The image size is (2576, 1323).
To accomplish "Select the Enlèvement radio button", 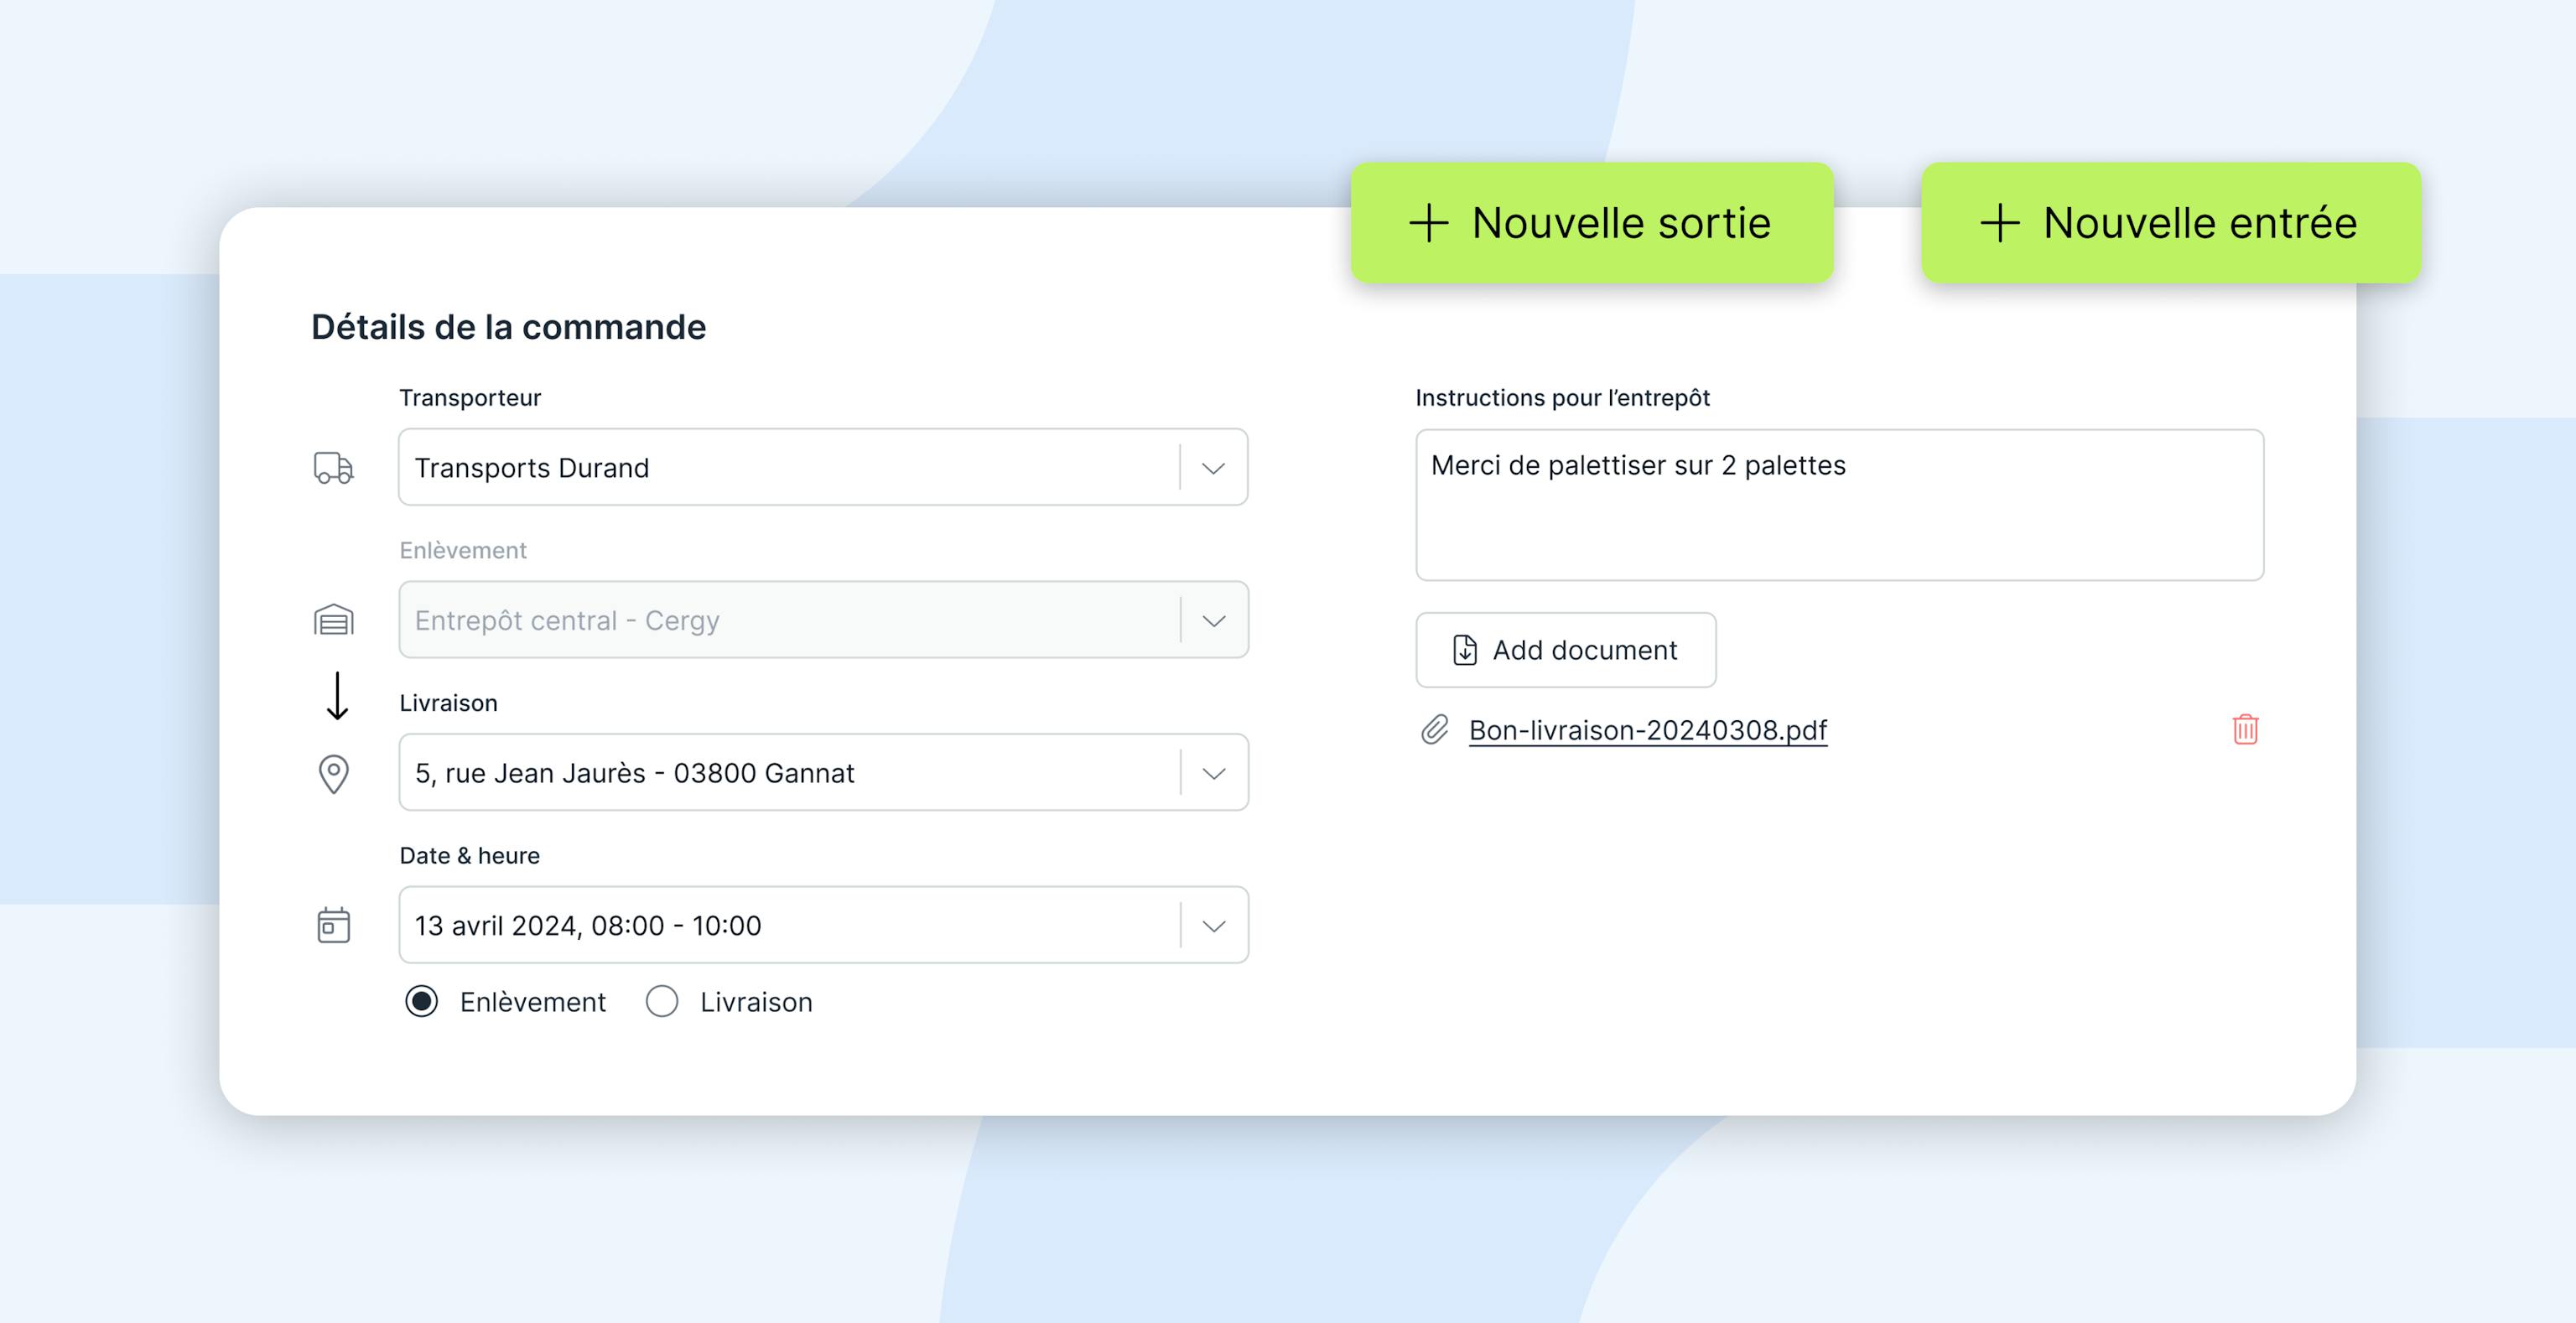I will 422,1001.
